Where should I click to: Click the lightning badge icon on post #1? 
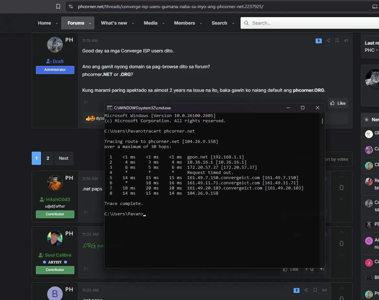(x=319, y=41)
